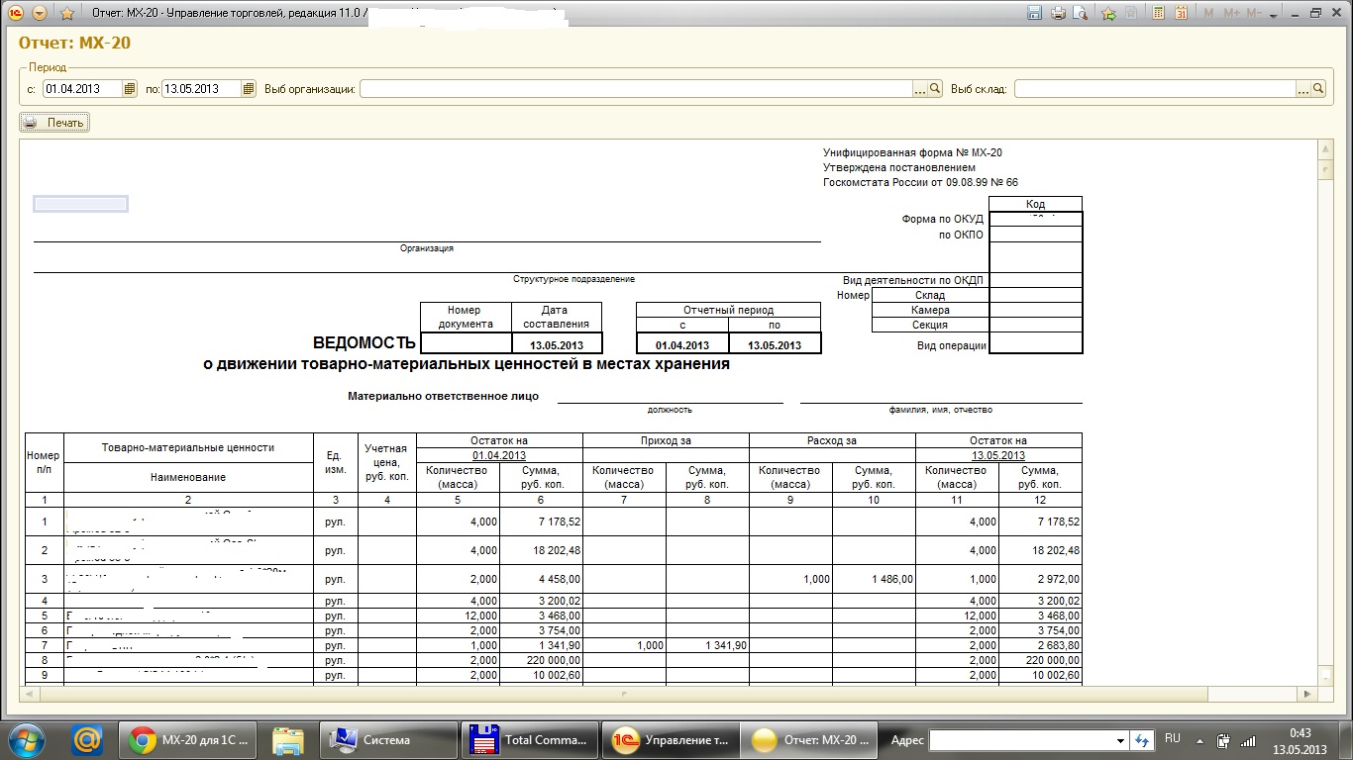Click the Учетная цена column header
1353x760 pixels.
tap(386, 462)
